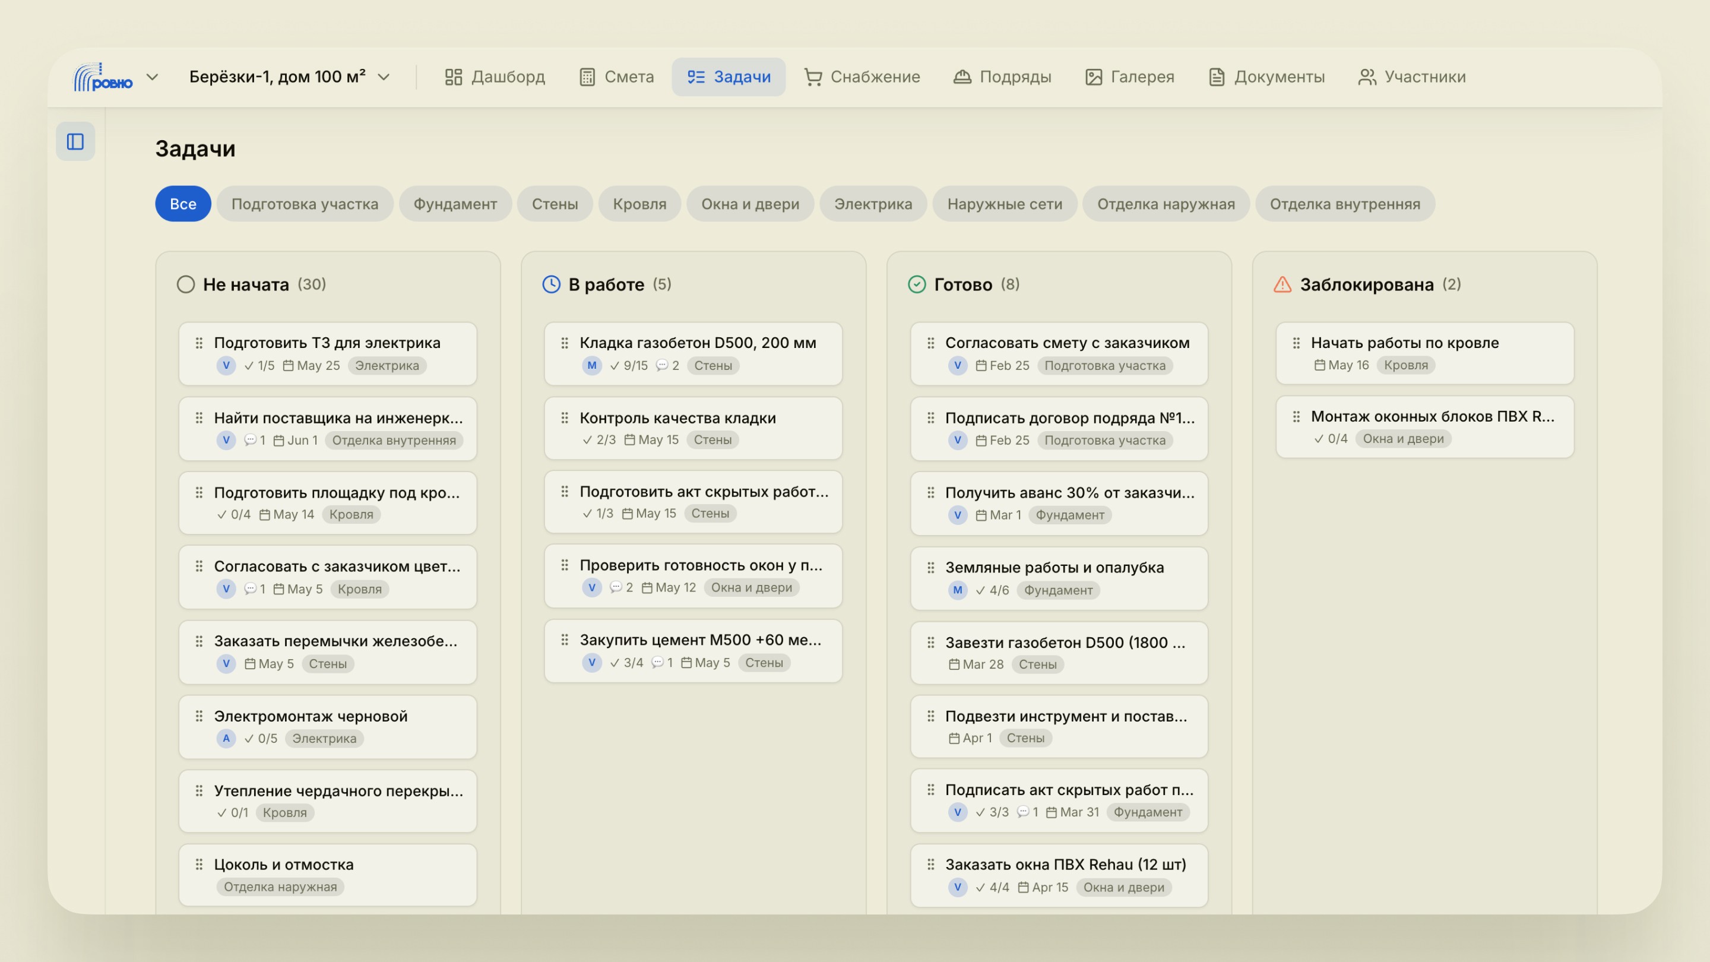Select the Все filter chip

(183, 204)
